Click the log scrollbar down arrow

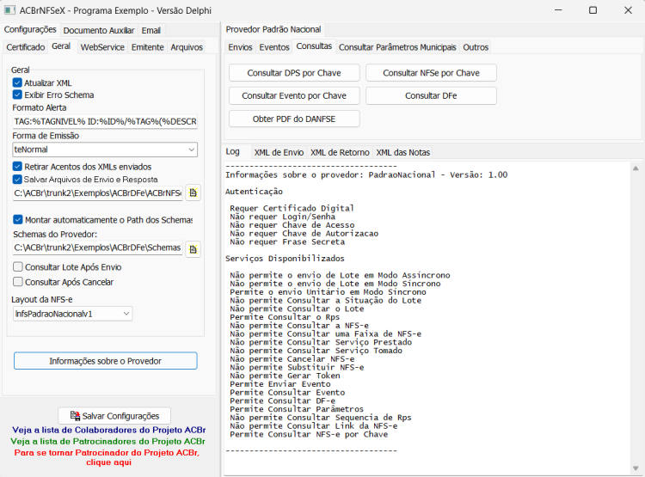coord(636,468)
